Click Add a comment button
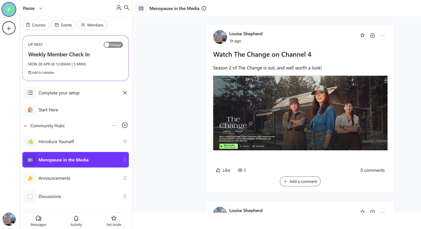421x229 pixels. tap(300, 181)
